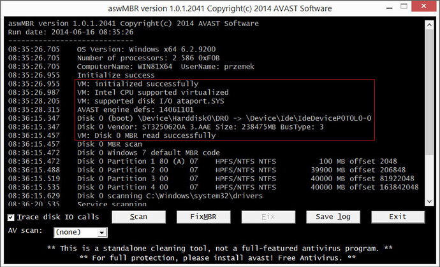Click the OS Version log line

[152, 48]
